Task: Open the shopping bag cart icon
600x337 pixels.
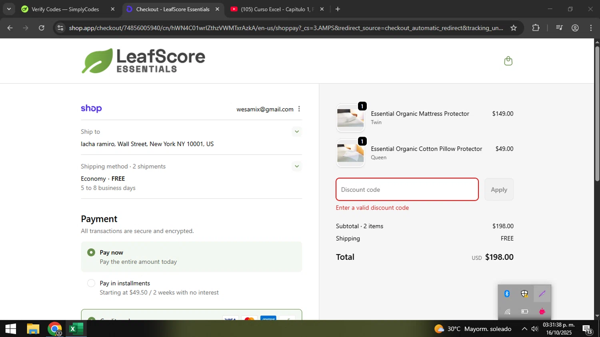Action: [x=508, y=61]
